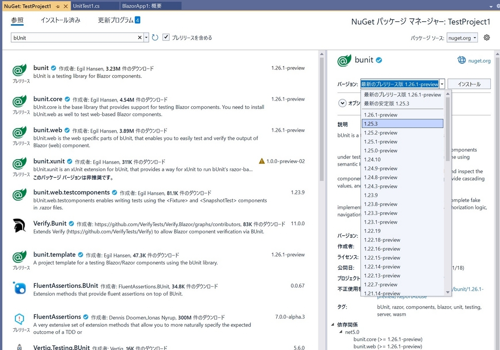Click the bunit.core package icon
Image resolution: width=500 pixels, height=350 pixels.
point(20,102)
